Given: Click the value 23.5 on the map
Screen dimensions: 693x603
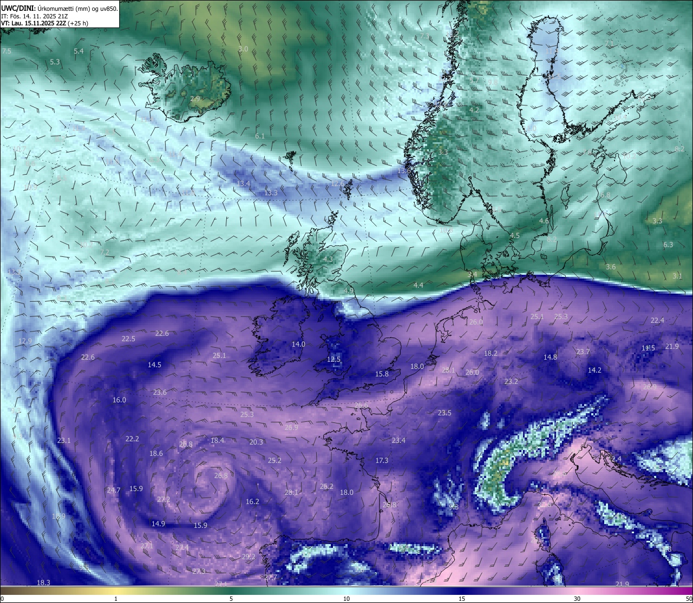Looking at the screenshot, I should pyautogui.click(x=444, y=413).
